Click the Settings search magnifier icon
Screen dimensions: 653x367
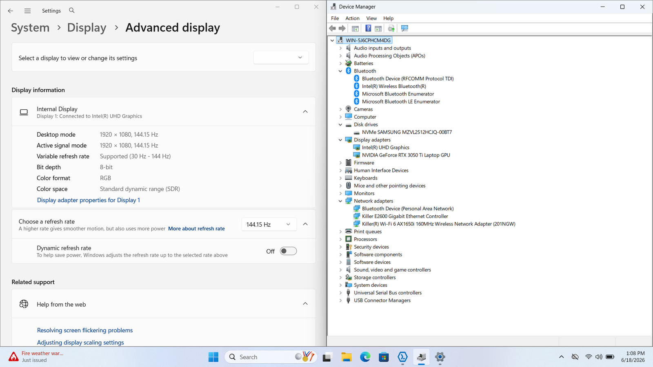coord(72,10)
